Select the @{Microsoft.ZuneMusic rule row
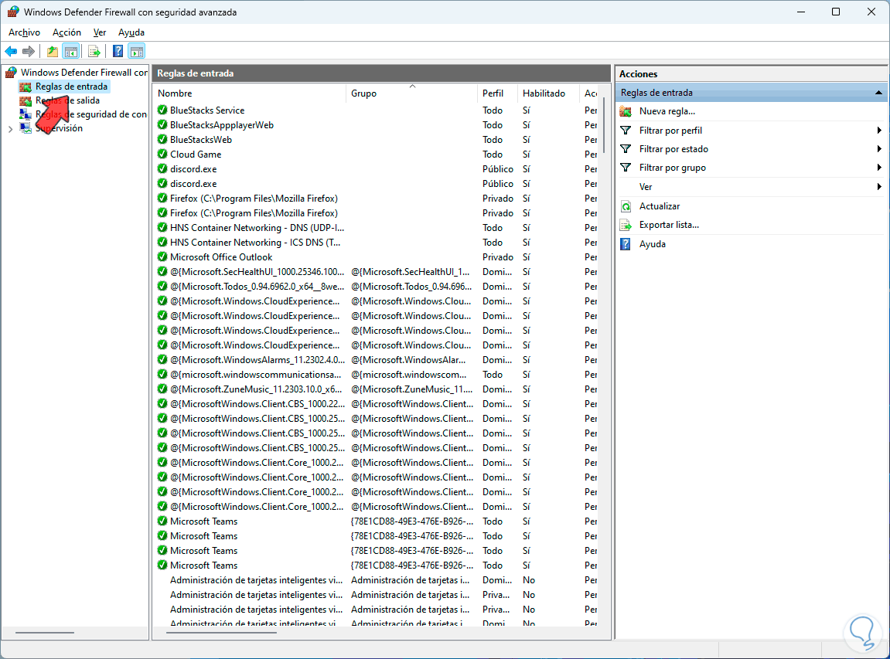Image resolution: width=890 pixels, height=659 pixels. (377, 389)
